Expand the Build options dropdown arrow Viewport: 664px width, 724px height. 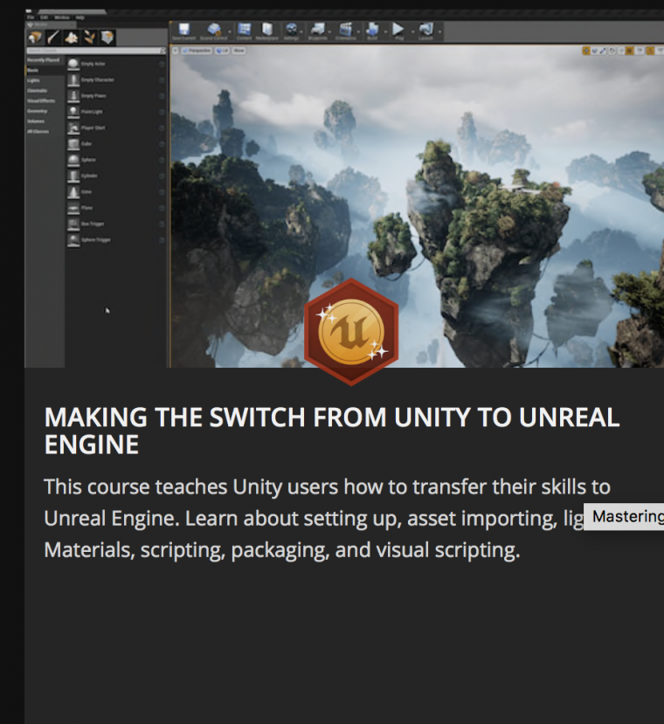coord(385,31)
